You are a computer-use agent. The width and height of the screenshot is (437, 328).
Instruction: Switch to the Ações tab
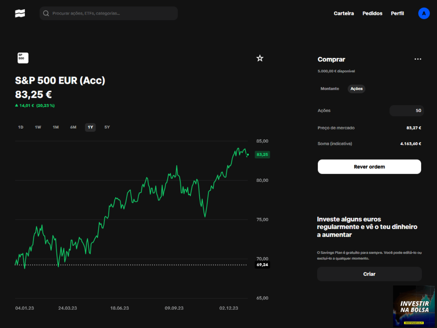356,89
